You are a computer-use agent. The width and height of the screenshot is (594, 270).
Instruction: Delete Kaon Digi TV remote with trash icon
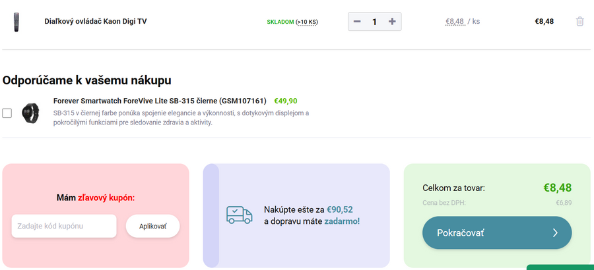point(579,21)
